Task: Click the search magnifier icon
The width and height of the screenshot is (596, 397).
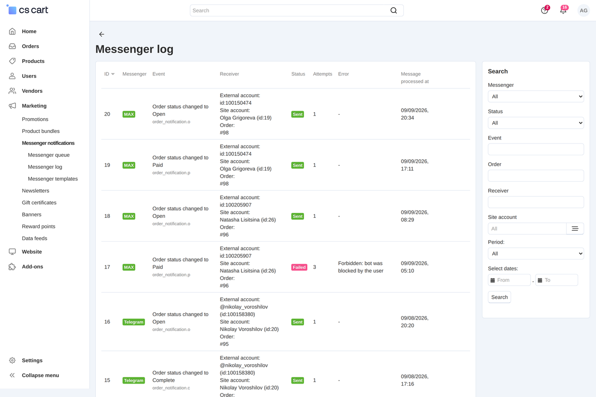Action: tap(393, 10)
